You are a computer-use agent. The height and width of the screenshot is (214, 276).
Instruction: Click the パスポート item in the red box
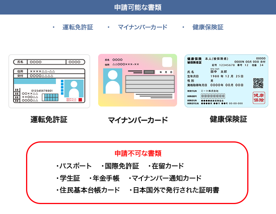[x=75, y=166]
